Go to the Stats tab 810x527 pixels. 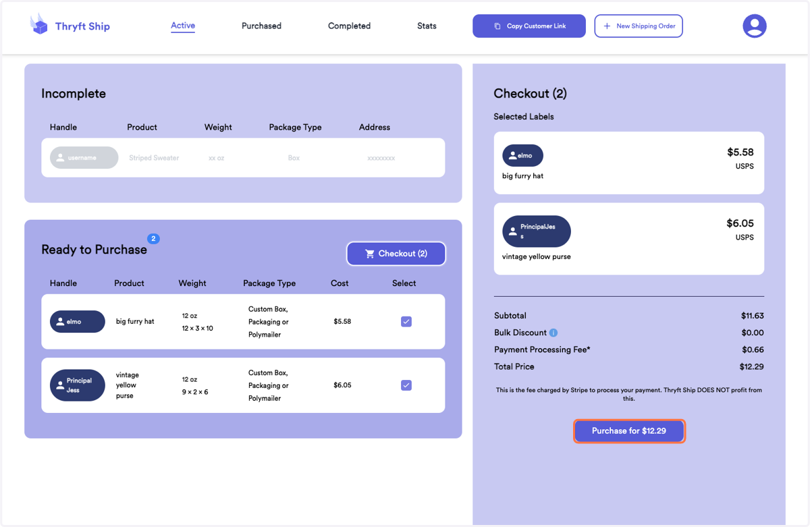tap(427, 26)
